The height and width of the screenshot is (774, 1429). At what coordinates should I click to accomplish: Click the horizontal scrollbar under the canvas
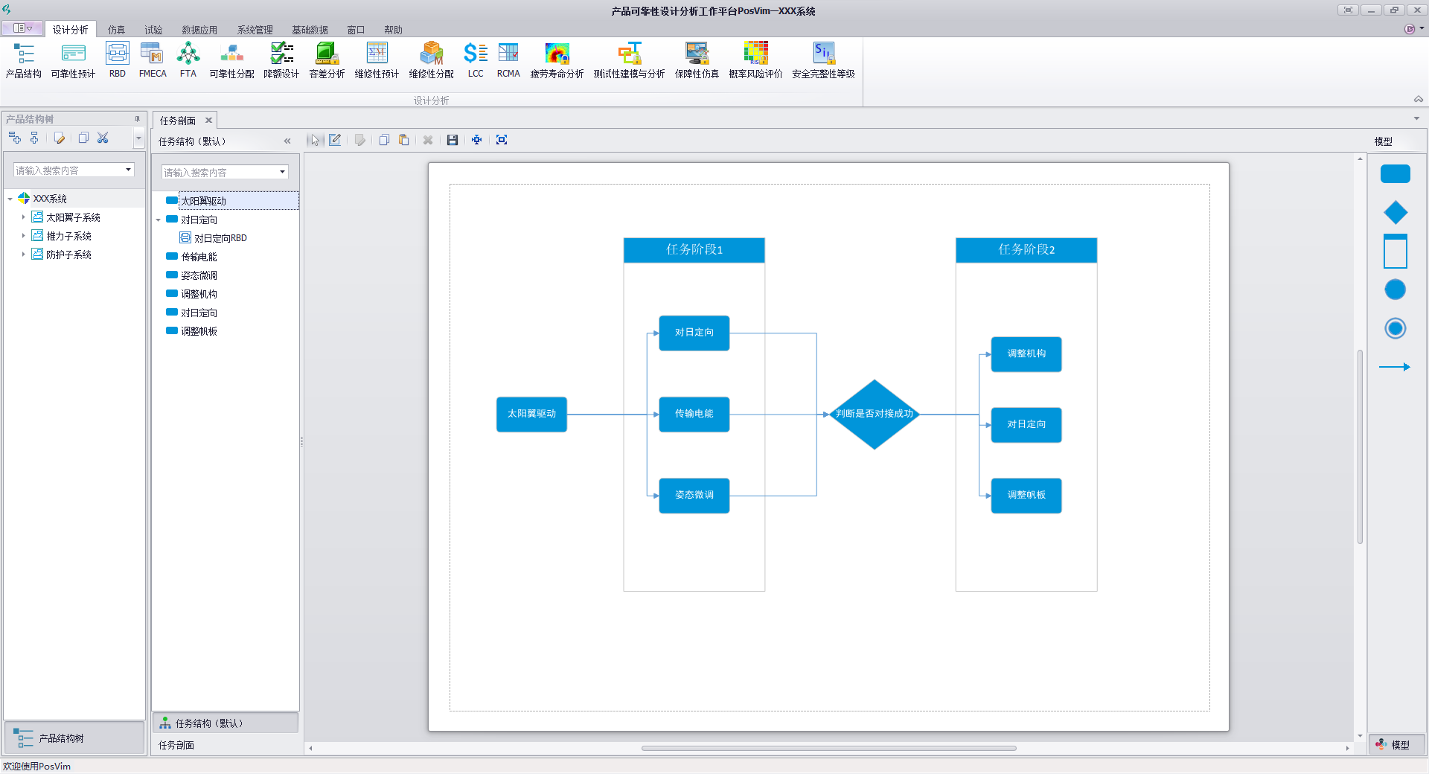828,749
